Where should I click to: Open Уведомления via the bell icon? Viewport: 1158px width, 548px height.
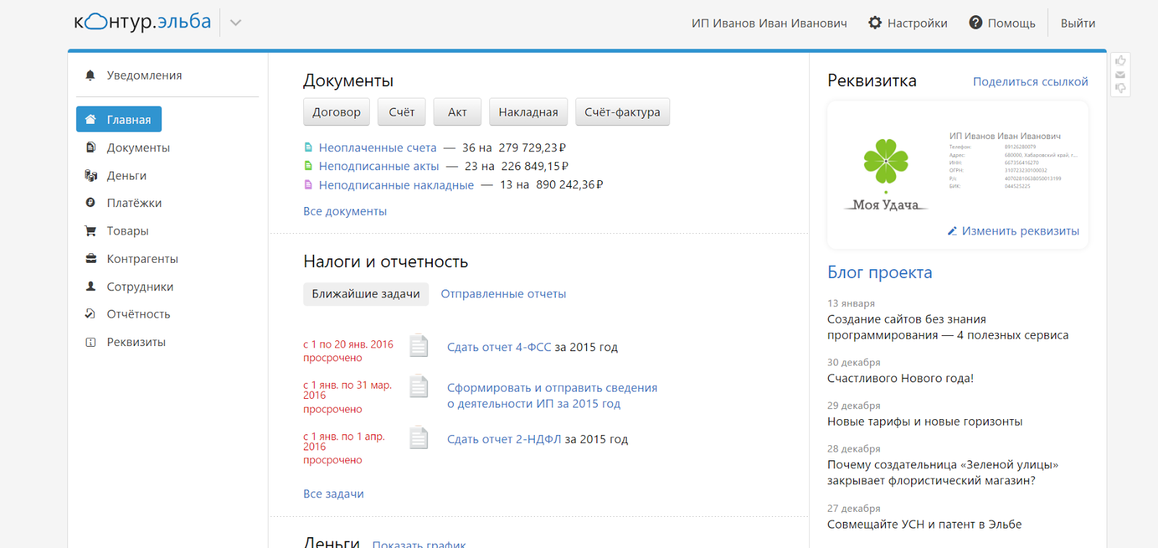click(x=90, y=75)
